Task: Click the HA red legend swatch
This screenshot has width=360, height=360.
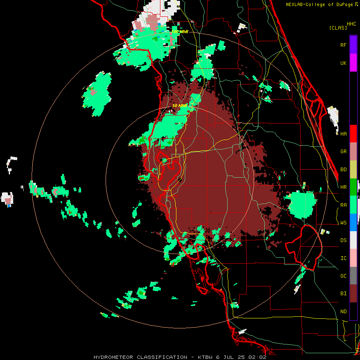Action: point(353,134)
